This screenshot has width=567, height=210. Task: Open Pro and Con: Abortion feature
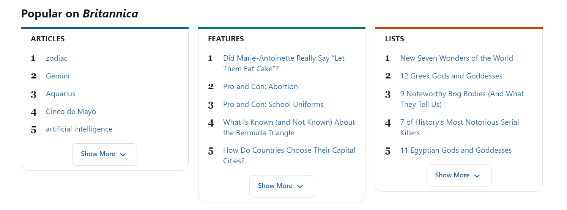[260, 87]
